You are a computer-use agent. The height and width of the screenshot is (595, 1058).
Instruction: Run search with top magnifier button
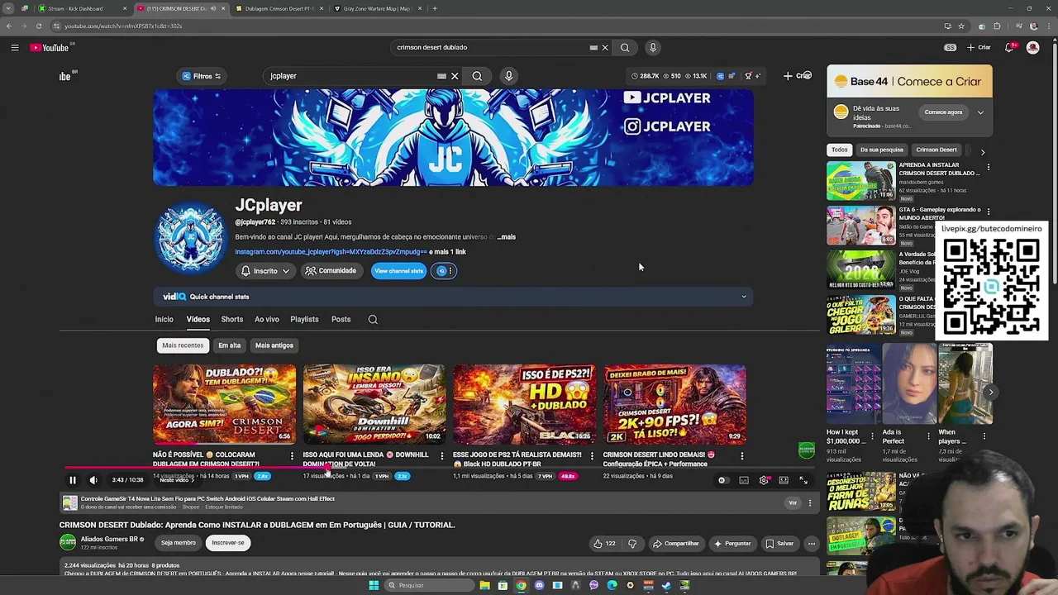(625, 48)
